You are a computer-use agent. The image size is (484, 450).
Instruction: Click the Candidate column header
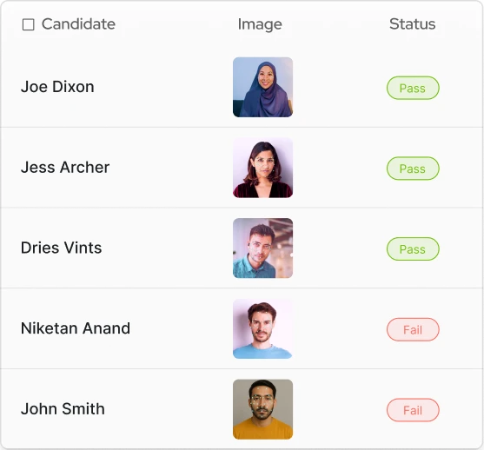(x=78, y=24)
